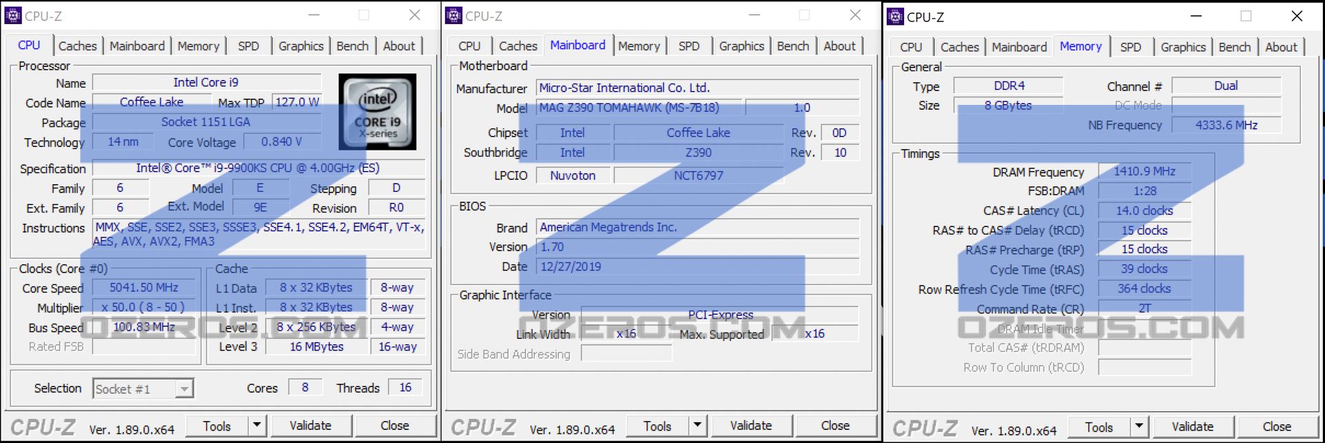This screenshot has width=1325, height=443.
Task: Click Validate in the Mainboard window
Action: pyautogui.click(x=752, y=426)
